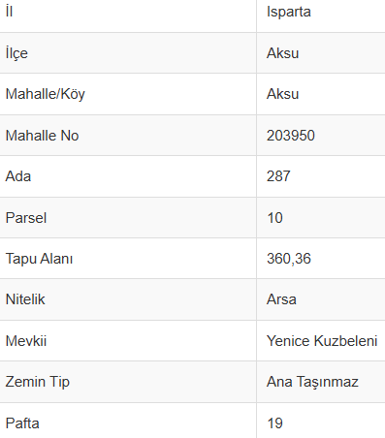Viewport: 385px width, 438px height.
Task: Select the 203950 neighborhood number
Action: pos(291,136)
